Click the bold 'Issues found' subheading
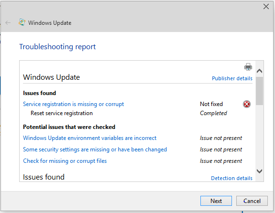275x213 pixels. click(x=40, y=93)
